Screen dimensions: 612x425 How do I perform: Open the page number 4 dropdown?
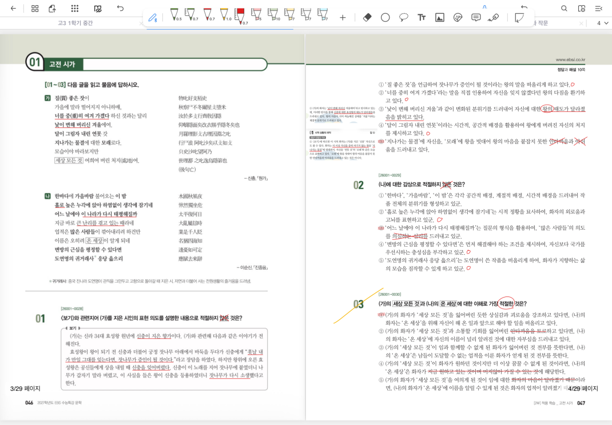pyautogui.click(x=602, y=23)
